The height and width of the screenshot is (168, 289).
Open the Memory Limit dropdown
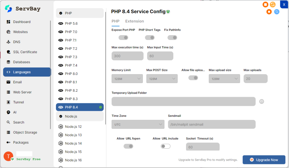pyautogui.click(x=127, y=79)
